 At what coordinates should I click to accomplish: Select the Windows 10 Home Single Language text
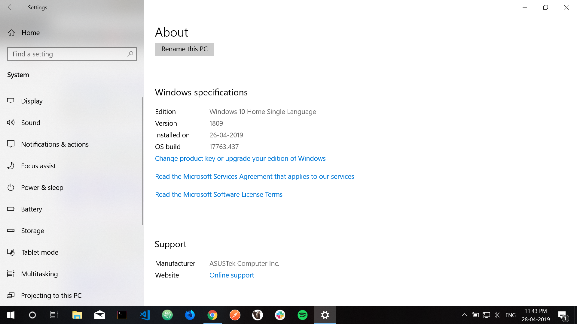263,112
